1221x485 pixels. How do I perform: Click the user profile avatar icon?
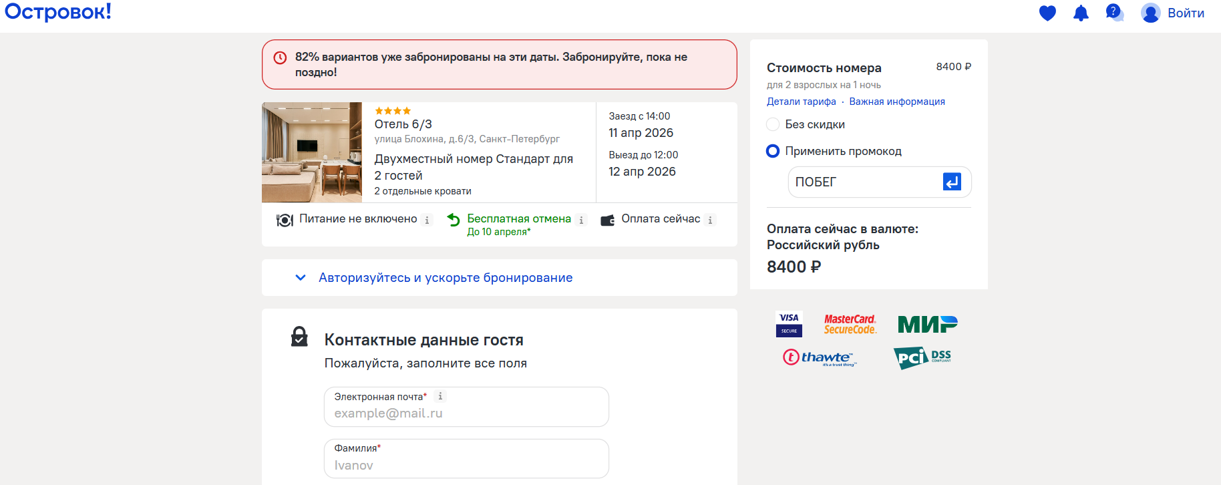1150,13
